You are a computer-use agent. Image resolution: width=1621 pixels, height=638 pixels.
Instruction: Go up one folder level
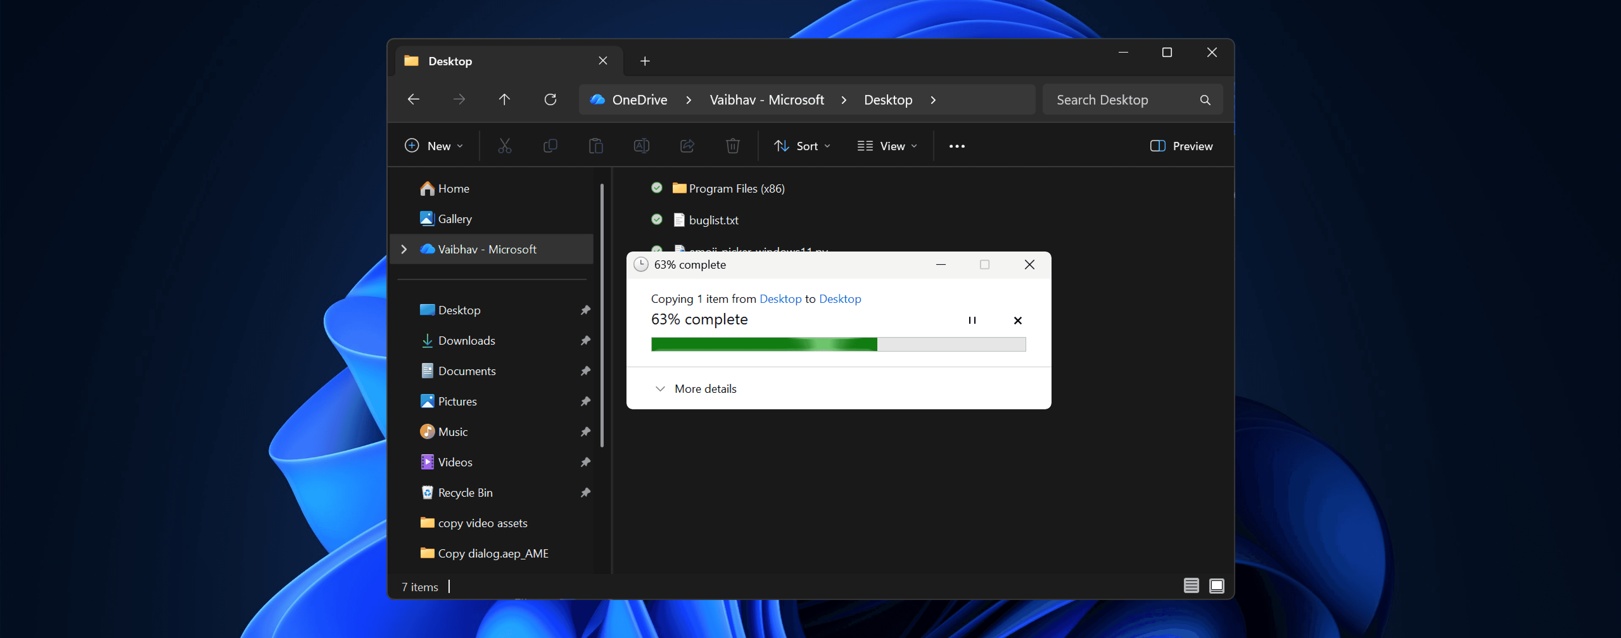click(504, 99)
